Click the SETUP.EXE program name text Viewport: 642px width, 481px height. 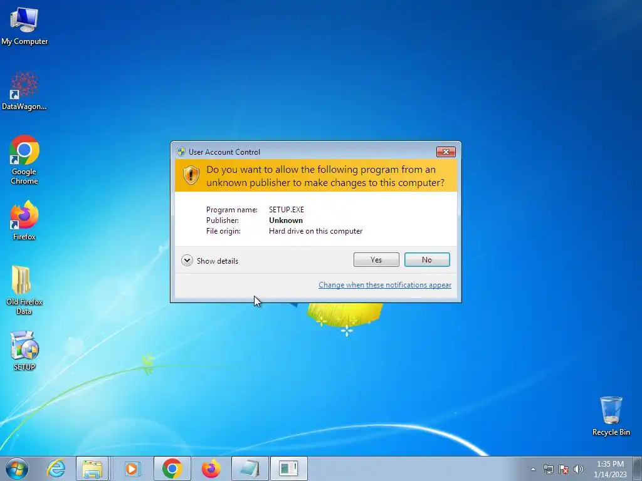[x=286, y=209]
